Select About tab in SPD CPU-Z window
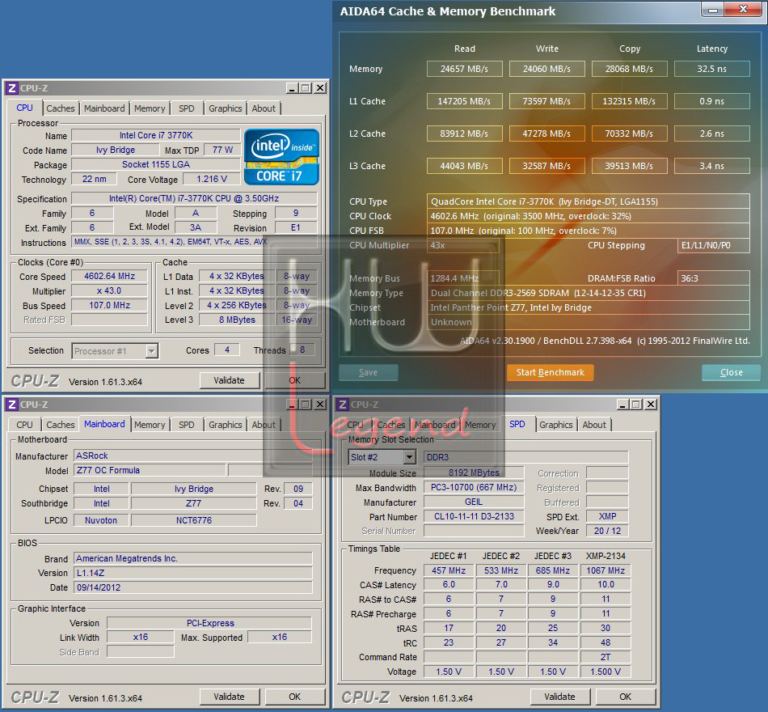The width and height of the screenshot is (768, 712). point(594,425)
